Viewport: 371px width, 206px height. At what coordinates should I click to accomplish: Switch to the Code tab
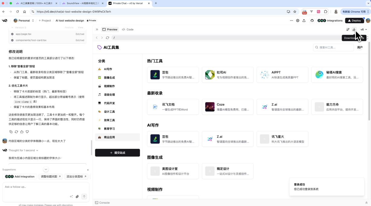128,30
